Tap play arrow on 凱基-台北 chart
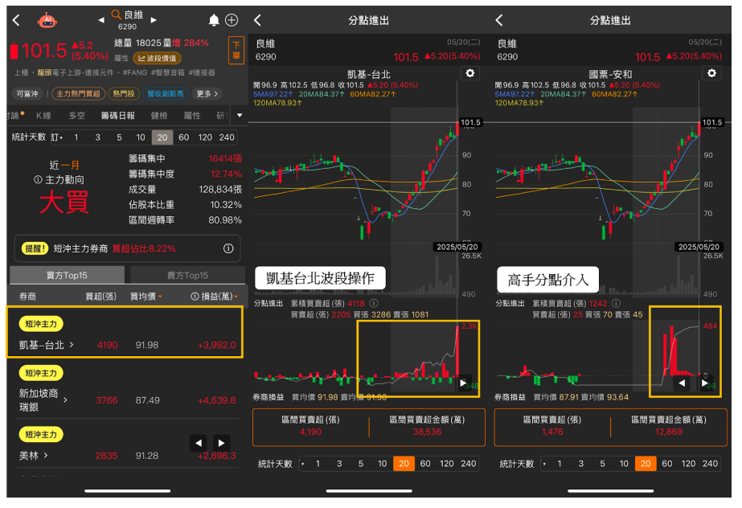The width and height of the screenshot is (742, 508). point(462,383)
